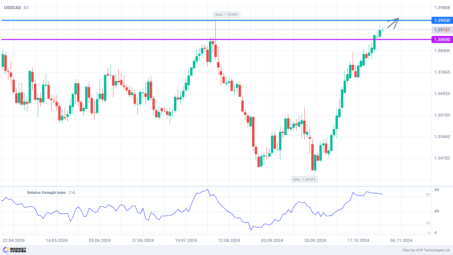Select the blue horizontal resistance line
Viewport: 453px width, 255px height.
click(135, 20)
